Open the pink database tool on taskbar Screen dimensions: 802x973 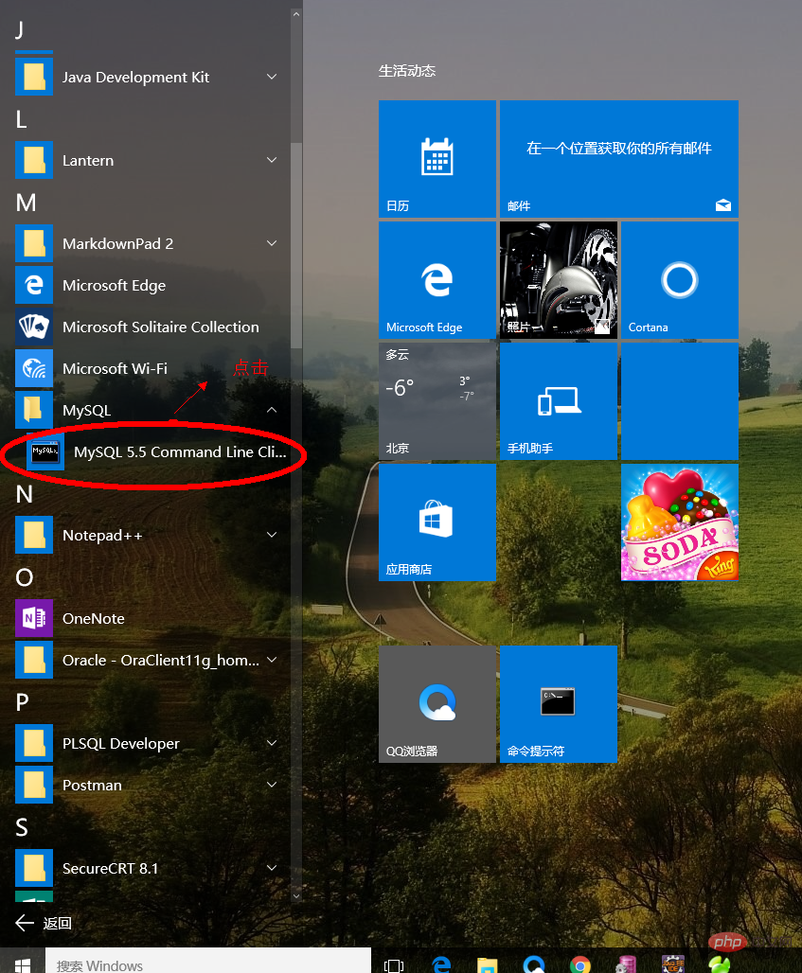[x=626, y=964]
